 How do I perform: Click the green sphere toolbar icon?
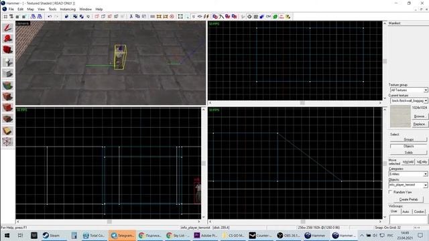(275, 17)
